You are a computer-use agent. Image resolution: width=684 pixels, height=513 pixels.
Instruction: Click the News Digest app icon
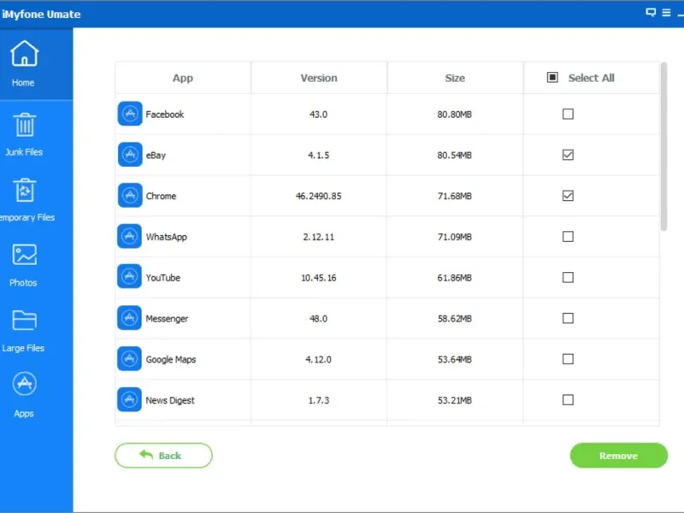pyautogui.click(x=130, y=399)
